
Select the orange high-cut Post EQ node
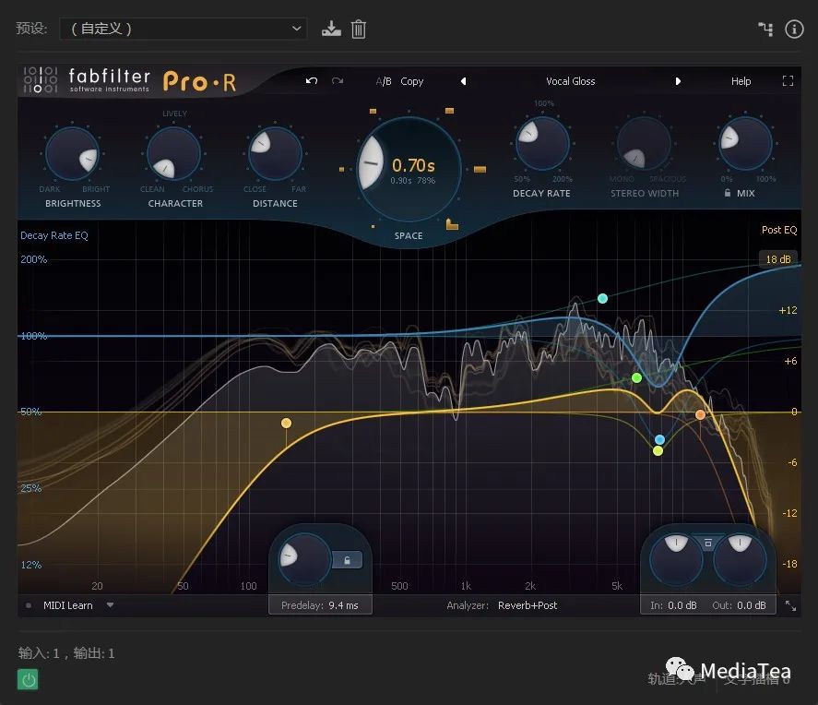[700, 415]
